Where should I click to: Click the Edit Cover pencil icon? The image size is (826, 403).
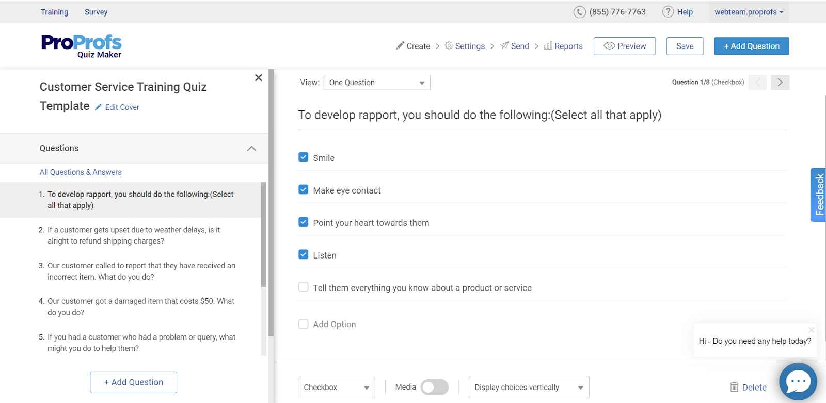[x=98, y=107]
